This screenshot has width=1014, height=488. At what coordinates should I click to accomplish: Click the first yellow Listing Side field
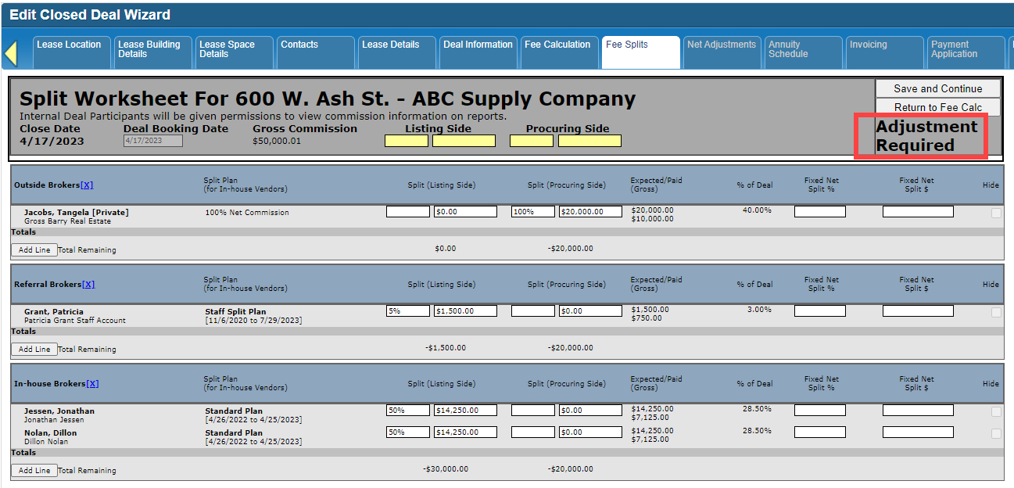406,141
